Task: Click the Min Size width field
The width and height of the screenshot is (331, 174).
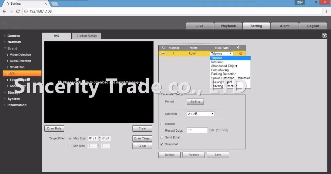Action: click(x=92, y=146)
